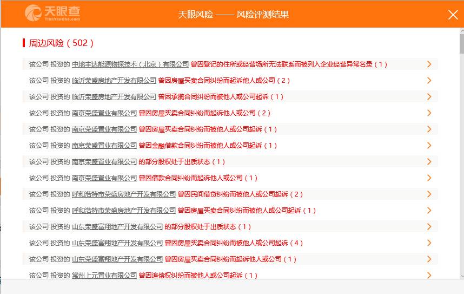
Task: Expand 呼和浩特市荣盛 民间借贷纠纷 arrow
Action: point(429,194)
